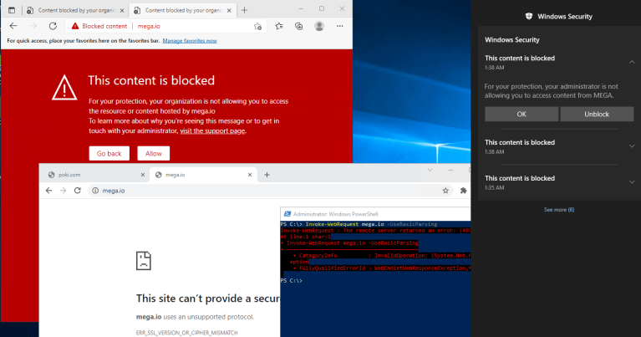Viewport: 641px width, 337px height.
Task: Click PowerShell prompt line PS C:\>
Action: tap(292, 281)
